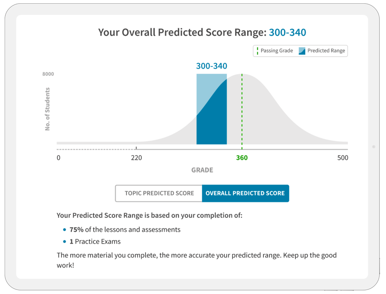Click the Predicted Range legend label

326,51
